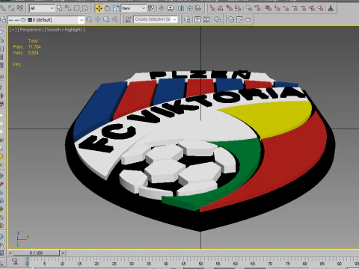This screenshot has width=359, height=269.
Task: Click the 'Verts: 5,924' statistic text
Action: pos(25,53)
